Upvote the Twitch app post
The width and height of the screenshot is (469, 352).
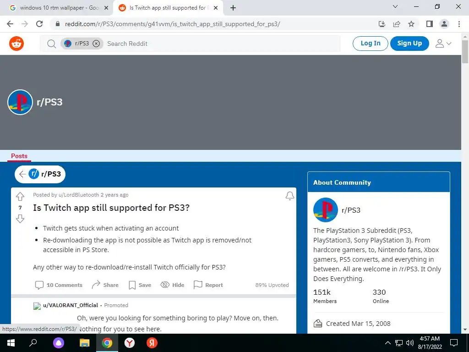tap(20, 196)
